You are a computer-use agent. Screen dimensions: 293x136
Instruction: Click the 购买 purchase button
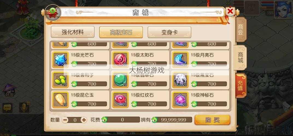point(212,120)
